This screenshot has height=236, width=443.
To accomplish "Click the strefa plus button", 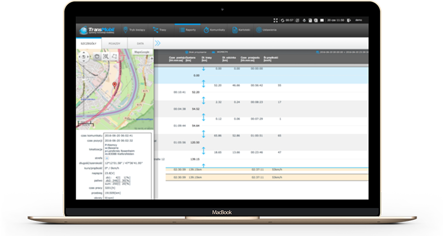I will (x=106, y=158).
